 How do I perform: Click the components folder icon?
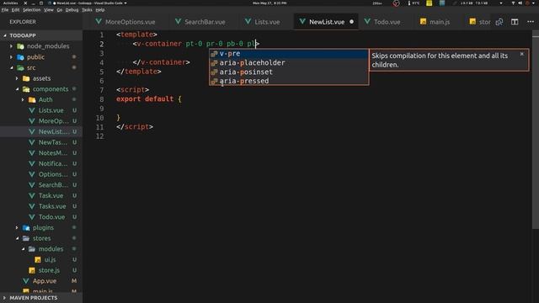coord(26,89)
